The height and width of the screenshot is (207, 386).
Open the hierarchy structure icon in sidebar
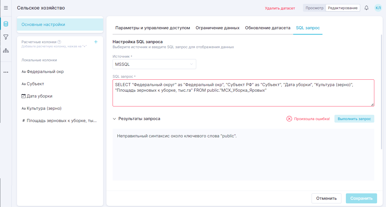[6, 50]
